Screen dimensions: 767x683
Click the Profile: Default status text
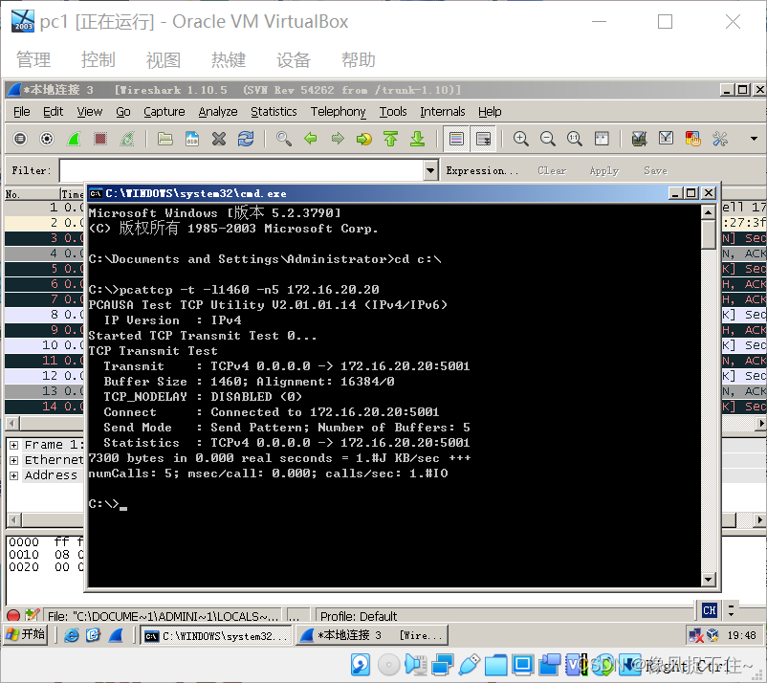click(x=359, y=616)
